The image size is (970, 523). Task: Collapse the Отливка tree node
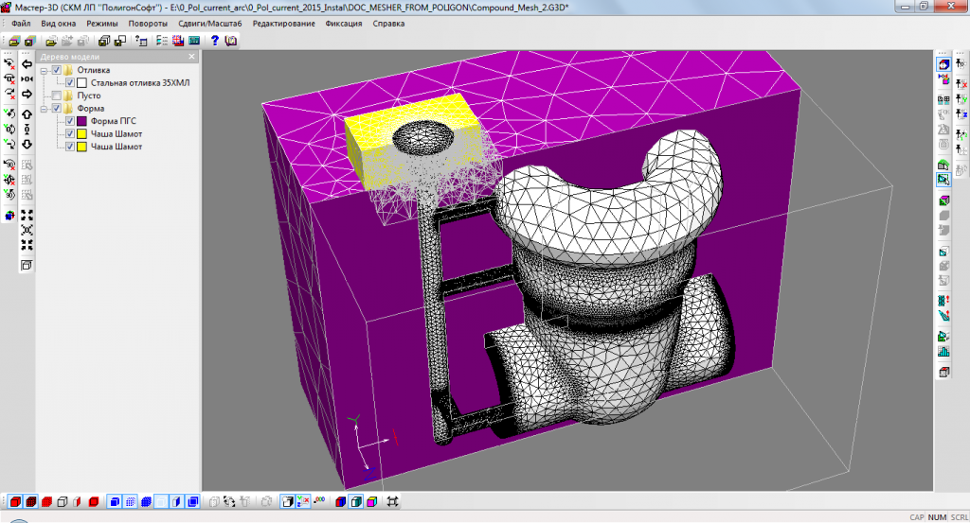(45, 71)
